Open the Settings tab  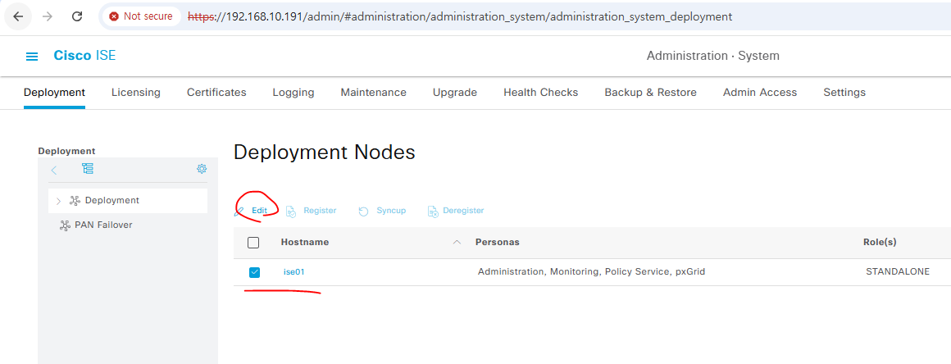click(844, 93)
